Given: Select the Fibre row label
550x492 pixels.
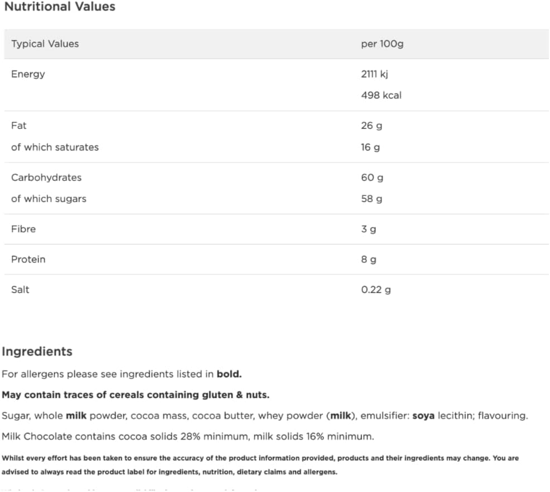Looking at the screenshot, I should [x=23, y=229].
